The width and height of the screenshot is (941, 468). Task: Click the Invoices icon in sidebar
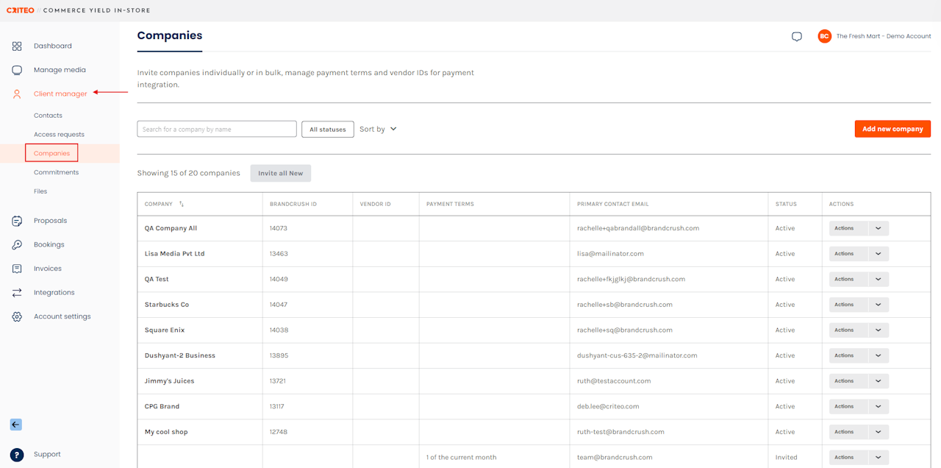point(17,269)
